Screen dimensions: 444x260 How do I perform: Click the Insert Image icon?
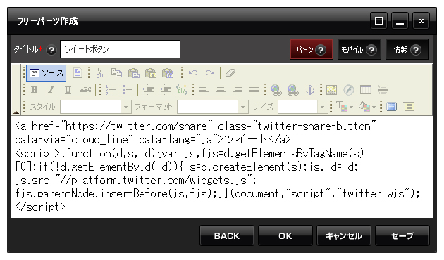tap(331, 90)
